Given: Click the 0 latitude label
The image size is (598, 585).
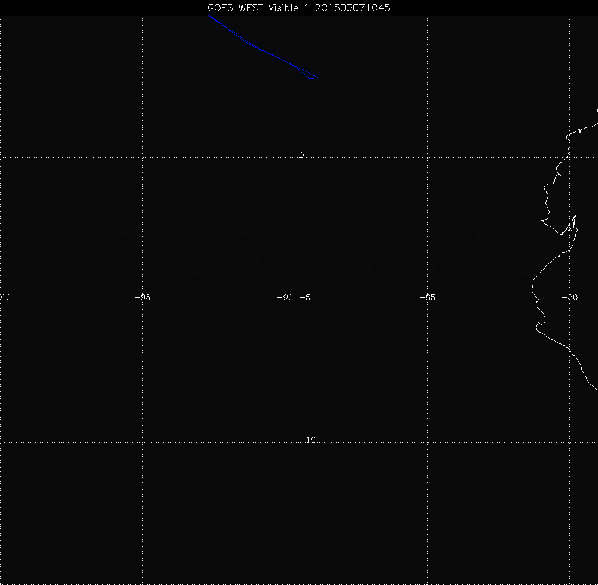Looking at the screenshot, I should 301,155.
